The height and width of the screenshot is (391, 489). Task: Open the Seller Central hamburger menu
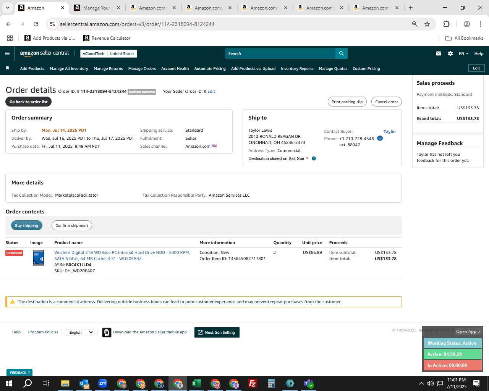(7, 53)
